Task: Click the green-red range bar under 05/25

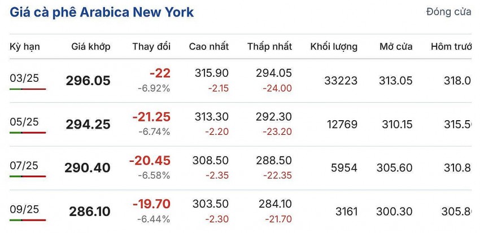Action: pos(28,133)
